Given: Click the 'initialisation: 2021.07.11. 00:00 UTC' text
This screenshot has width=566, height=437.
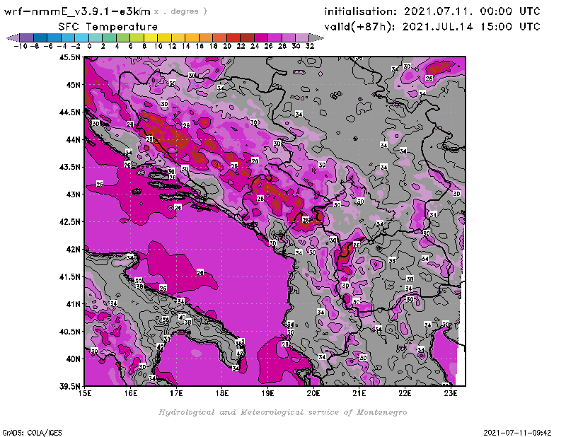Looking at the screenshot, I should [x=432, y=11].
